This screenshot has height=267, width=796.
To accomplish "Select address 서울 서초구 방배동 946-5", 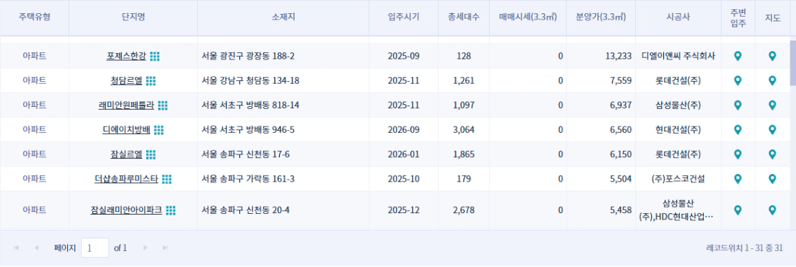I will [x=248, y=130].
